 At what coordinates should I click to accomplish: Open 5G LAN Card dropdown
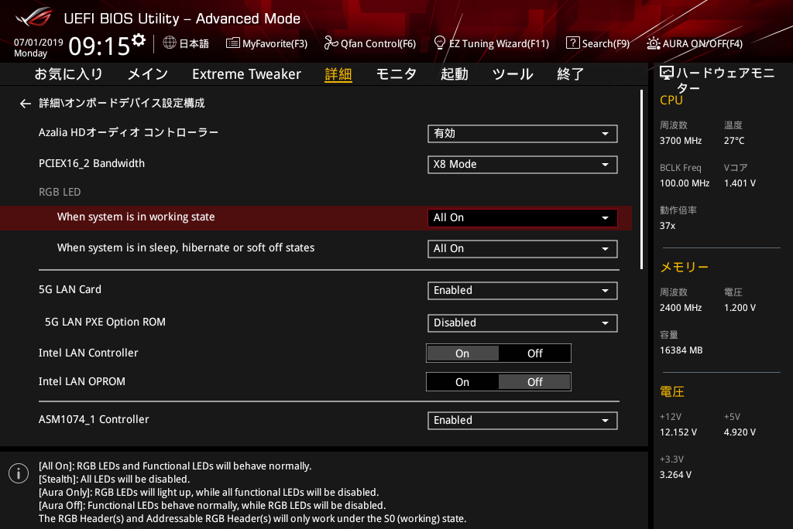523,291
